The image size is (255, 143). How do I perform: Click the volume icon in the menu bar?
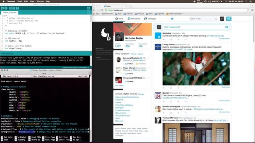222,1
